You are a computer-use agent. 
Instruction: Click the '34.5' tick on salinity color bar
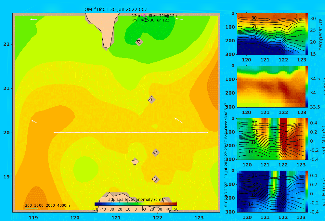(315, 79)
